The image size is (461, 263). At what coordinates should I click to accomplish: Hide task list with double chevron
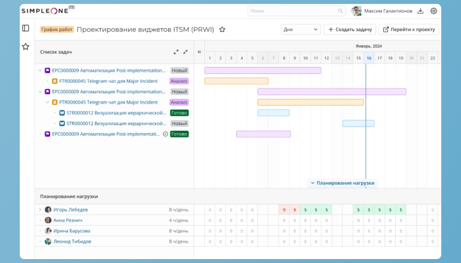[x=199, y=52]
